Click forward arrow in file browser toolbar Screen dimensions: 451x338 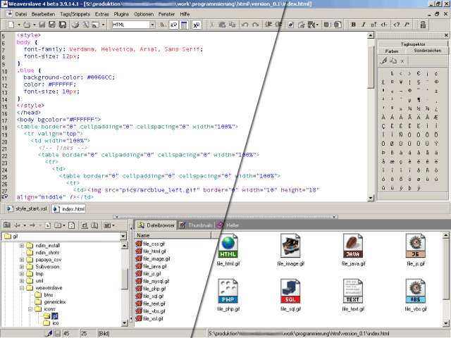click(32, 225)
